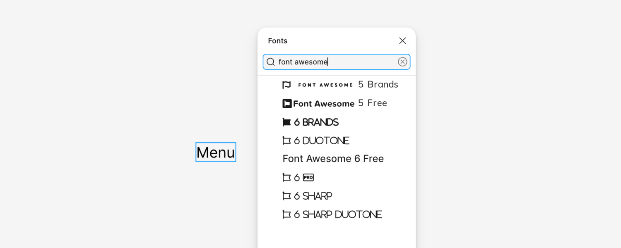
Task: Select Font Awesome 6 Free
Action: [x=333, y=159]
